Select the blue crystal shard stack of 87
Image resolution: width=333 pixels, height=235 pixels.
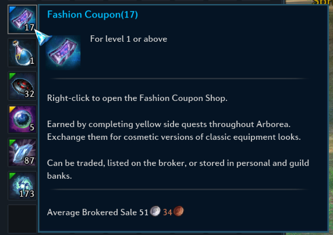coord(22,153)
